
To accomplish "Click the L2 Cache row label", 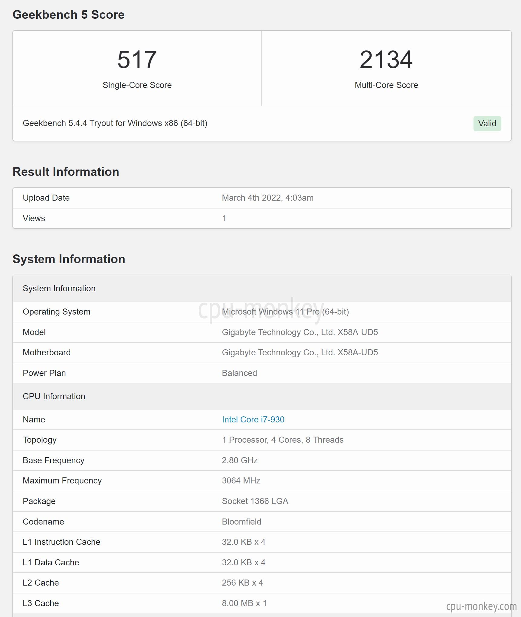I will pyautogui.click(x=41, y=583).
